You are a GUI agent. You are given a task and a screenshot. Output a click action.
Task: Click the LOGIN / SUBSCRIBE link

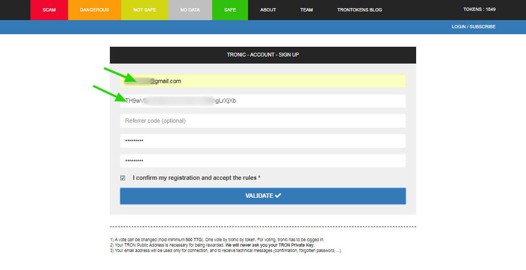(x=473, y=27)
